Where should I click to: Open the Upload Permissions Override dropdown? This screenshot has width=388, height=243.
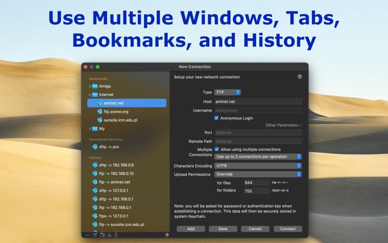(x=258, y=174)
